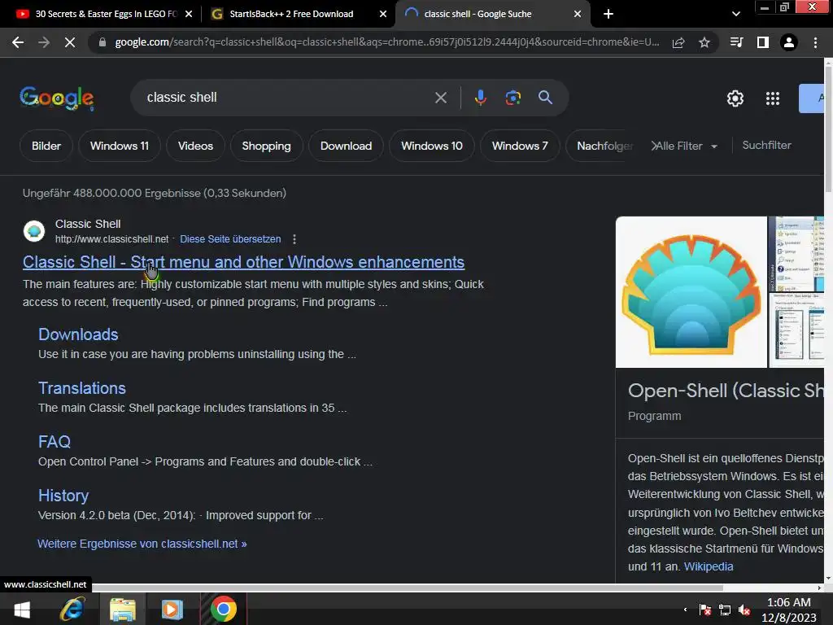The image size is (833, 625).
Task: Close the classic shell Google Suche tab
Action: pos(578,14)
